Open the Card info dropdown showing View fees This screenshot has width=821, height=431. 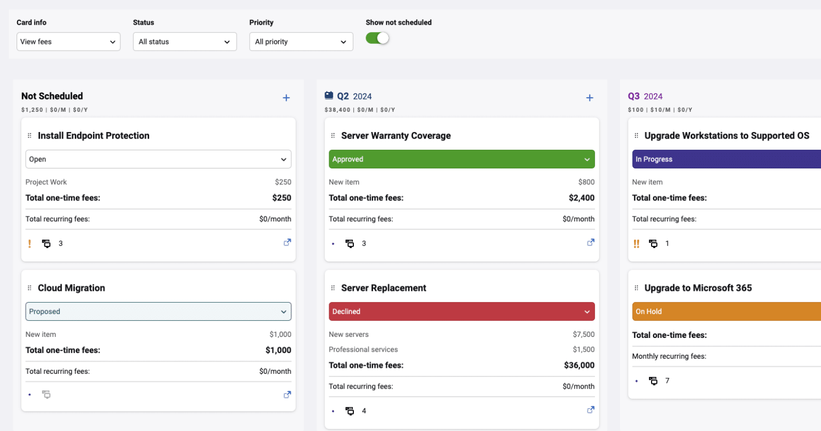click(68, 41)
